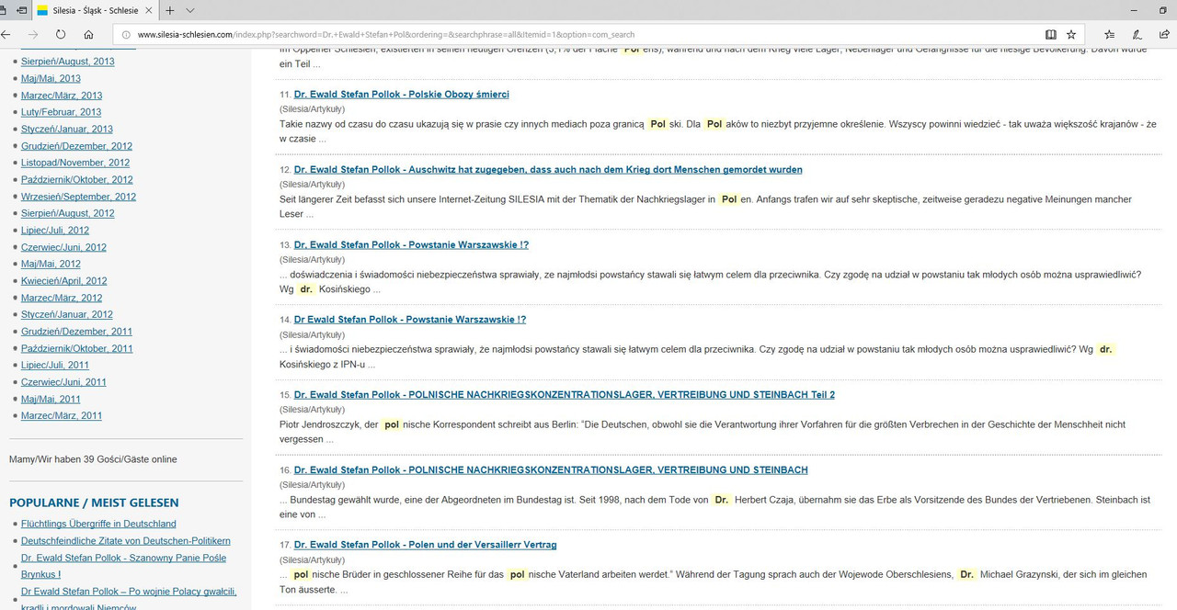Share this page via share icon
Viewport: 1177px width, 610px height.
coord(1164,34)
